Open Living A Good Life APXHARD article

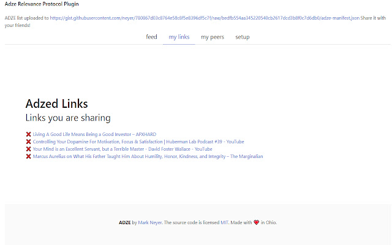[x=94, y=134]
